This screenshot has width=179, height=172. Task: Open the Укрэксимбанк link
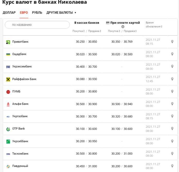click(x=22, y=67)
